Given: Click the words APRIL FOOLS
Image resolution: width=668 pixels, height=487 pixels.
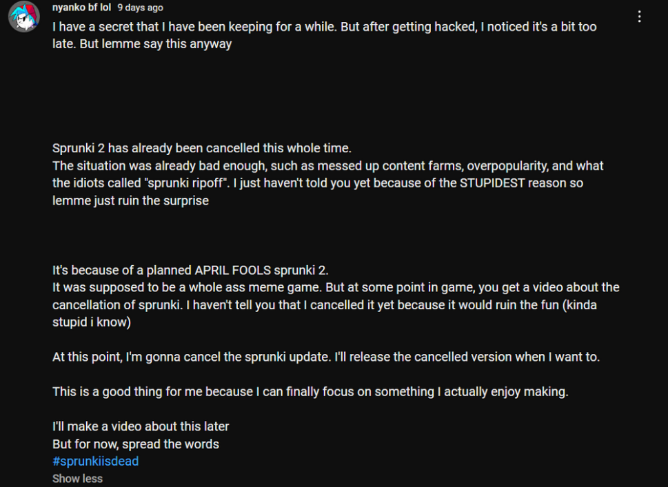Looking at the screenshot, I should pos(232,270).
